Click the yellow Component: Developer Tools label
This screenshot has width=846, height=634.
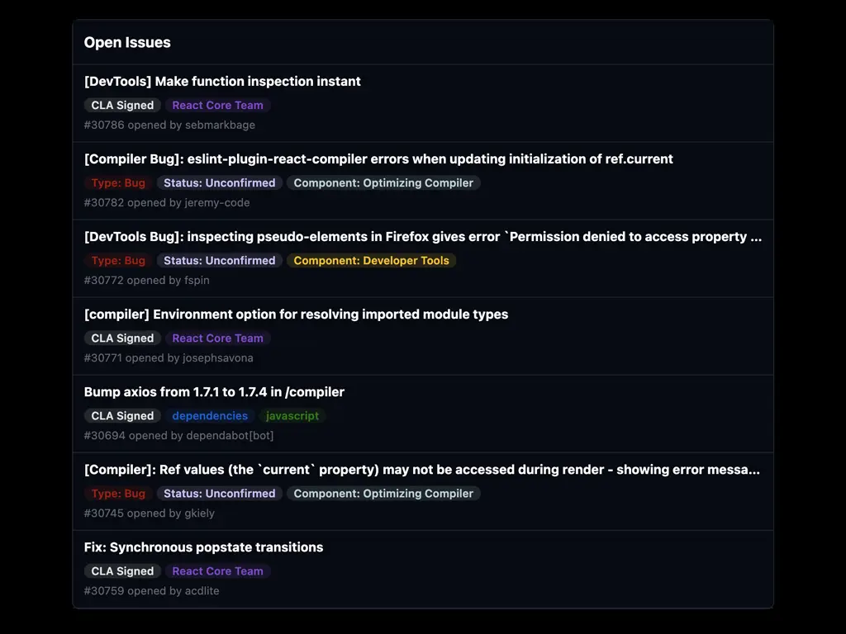[x=371, y=261]
